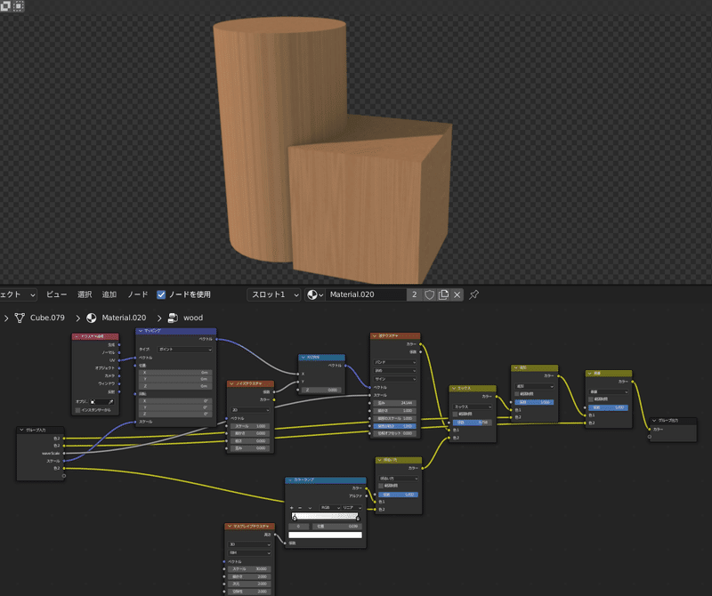712x596 pixels.
Task: Adjust factor slider on ミックス node
Action: [x=473, y=423]
